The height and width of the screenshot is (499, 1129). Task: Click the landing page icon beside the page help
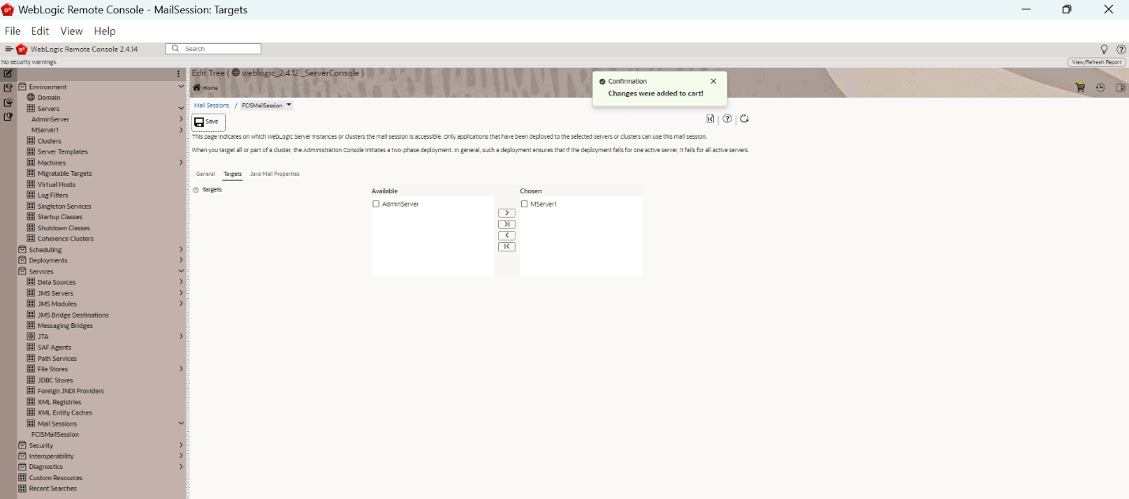click(x=711, y=119)
